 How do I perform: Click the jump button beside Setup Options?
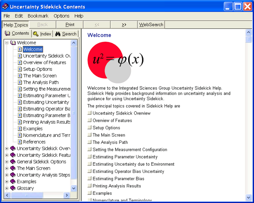coord(89,127)
